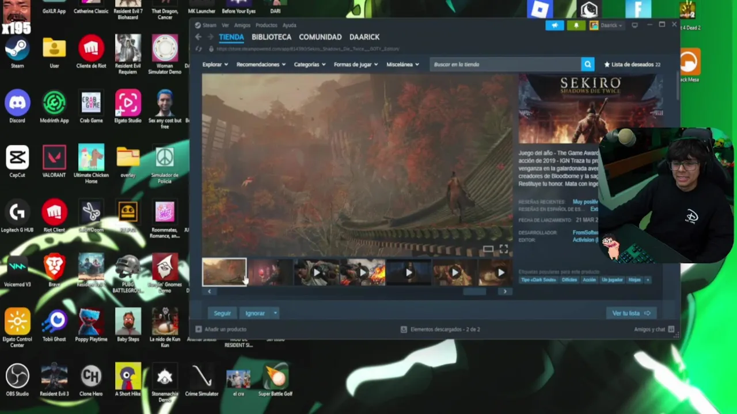Open OBS Studio desktop shortcut

coord(17,379)
